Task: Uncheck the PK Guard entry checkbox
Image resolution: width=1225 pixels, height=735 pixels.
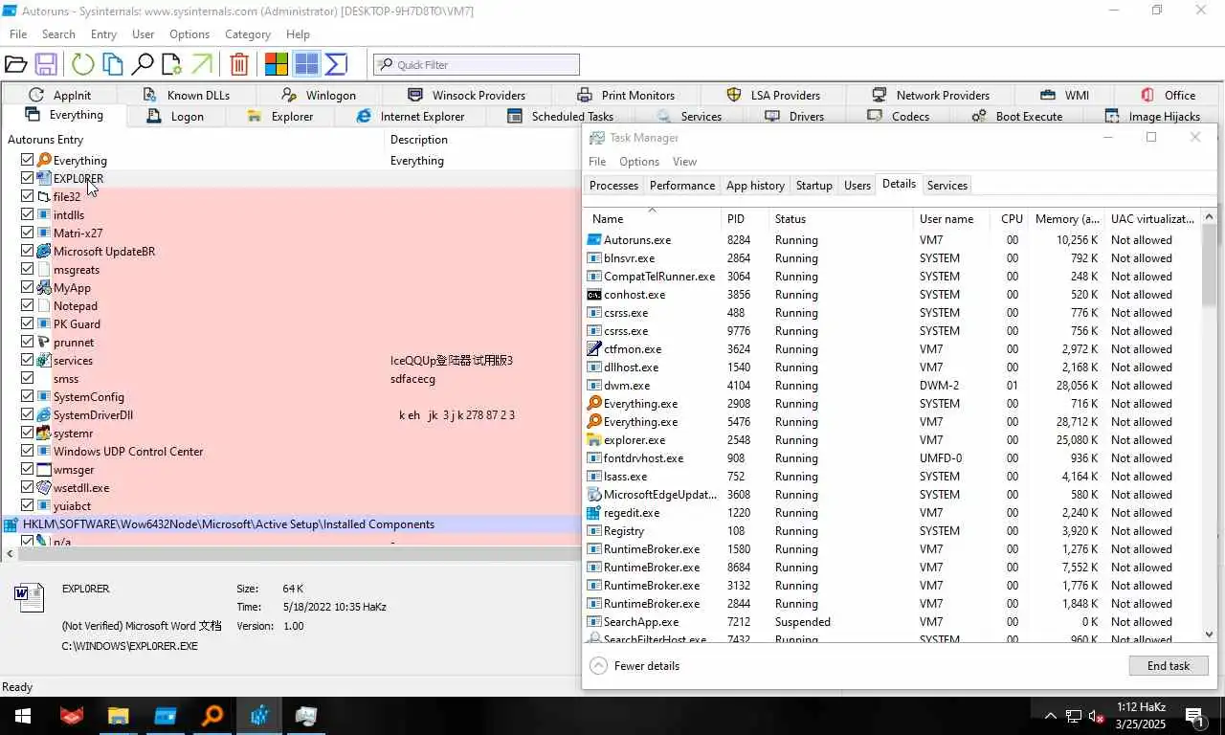Action: (27, 324)
